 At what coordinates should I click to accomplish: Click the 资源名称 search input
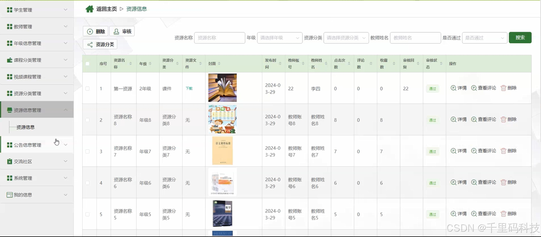pos(220,38)
